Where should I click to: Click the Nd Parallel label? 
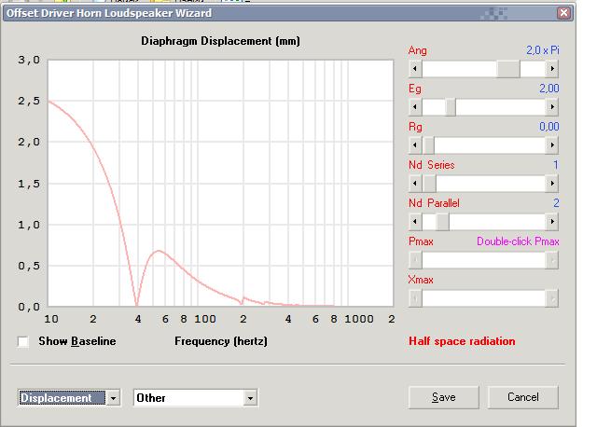pos(434,203)
